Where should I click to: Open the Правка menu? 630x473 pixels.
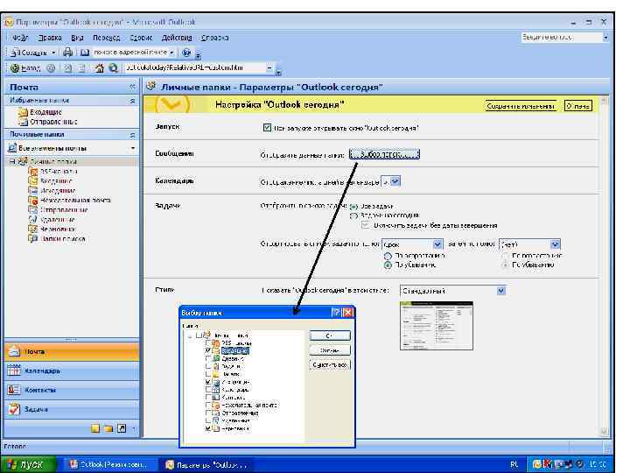pyautogui.click(x=50, y=38)
